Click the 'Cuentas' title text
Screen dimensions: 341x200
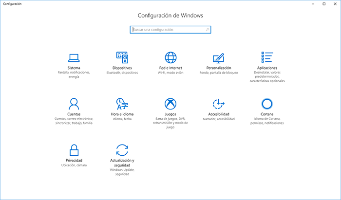[x=74, y=114]
